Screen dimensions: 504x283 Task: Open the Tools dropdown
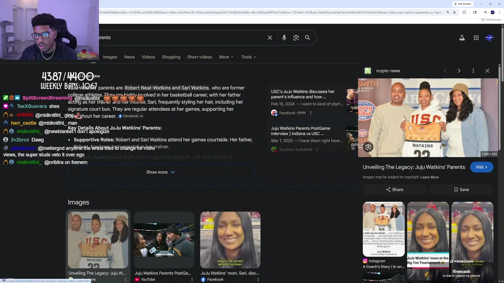(248, 57)
